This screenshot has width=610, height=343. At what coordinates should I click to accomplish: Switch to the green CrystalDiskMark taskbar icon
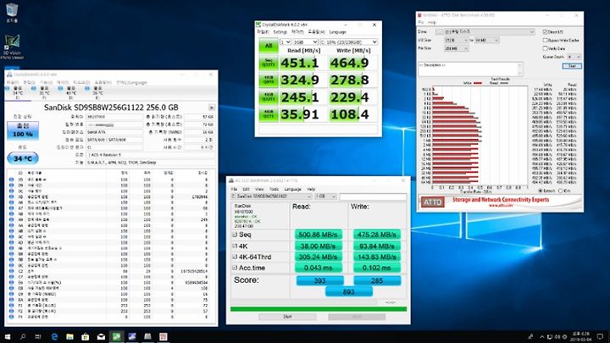coord(116,336)
